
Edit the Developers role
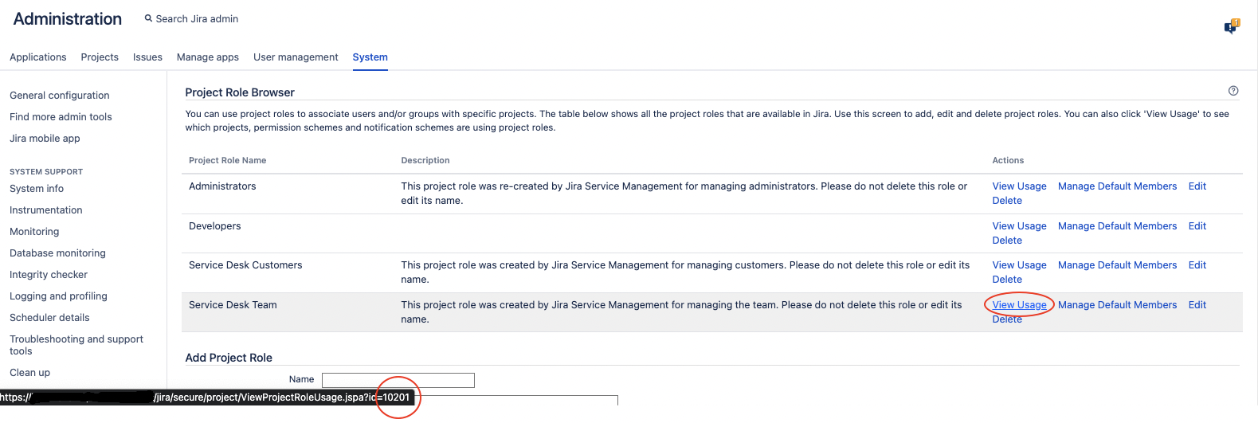(x=1197, y=226)
